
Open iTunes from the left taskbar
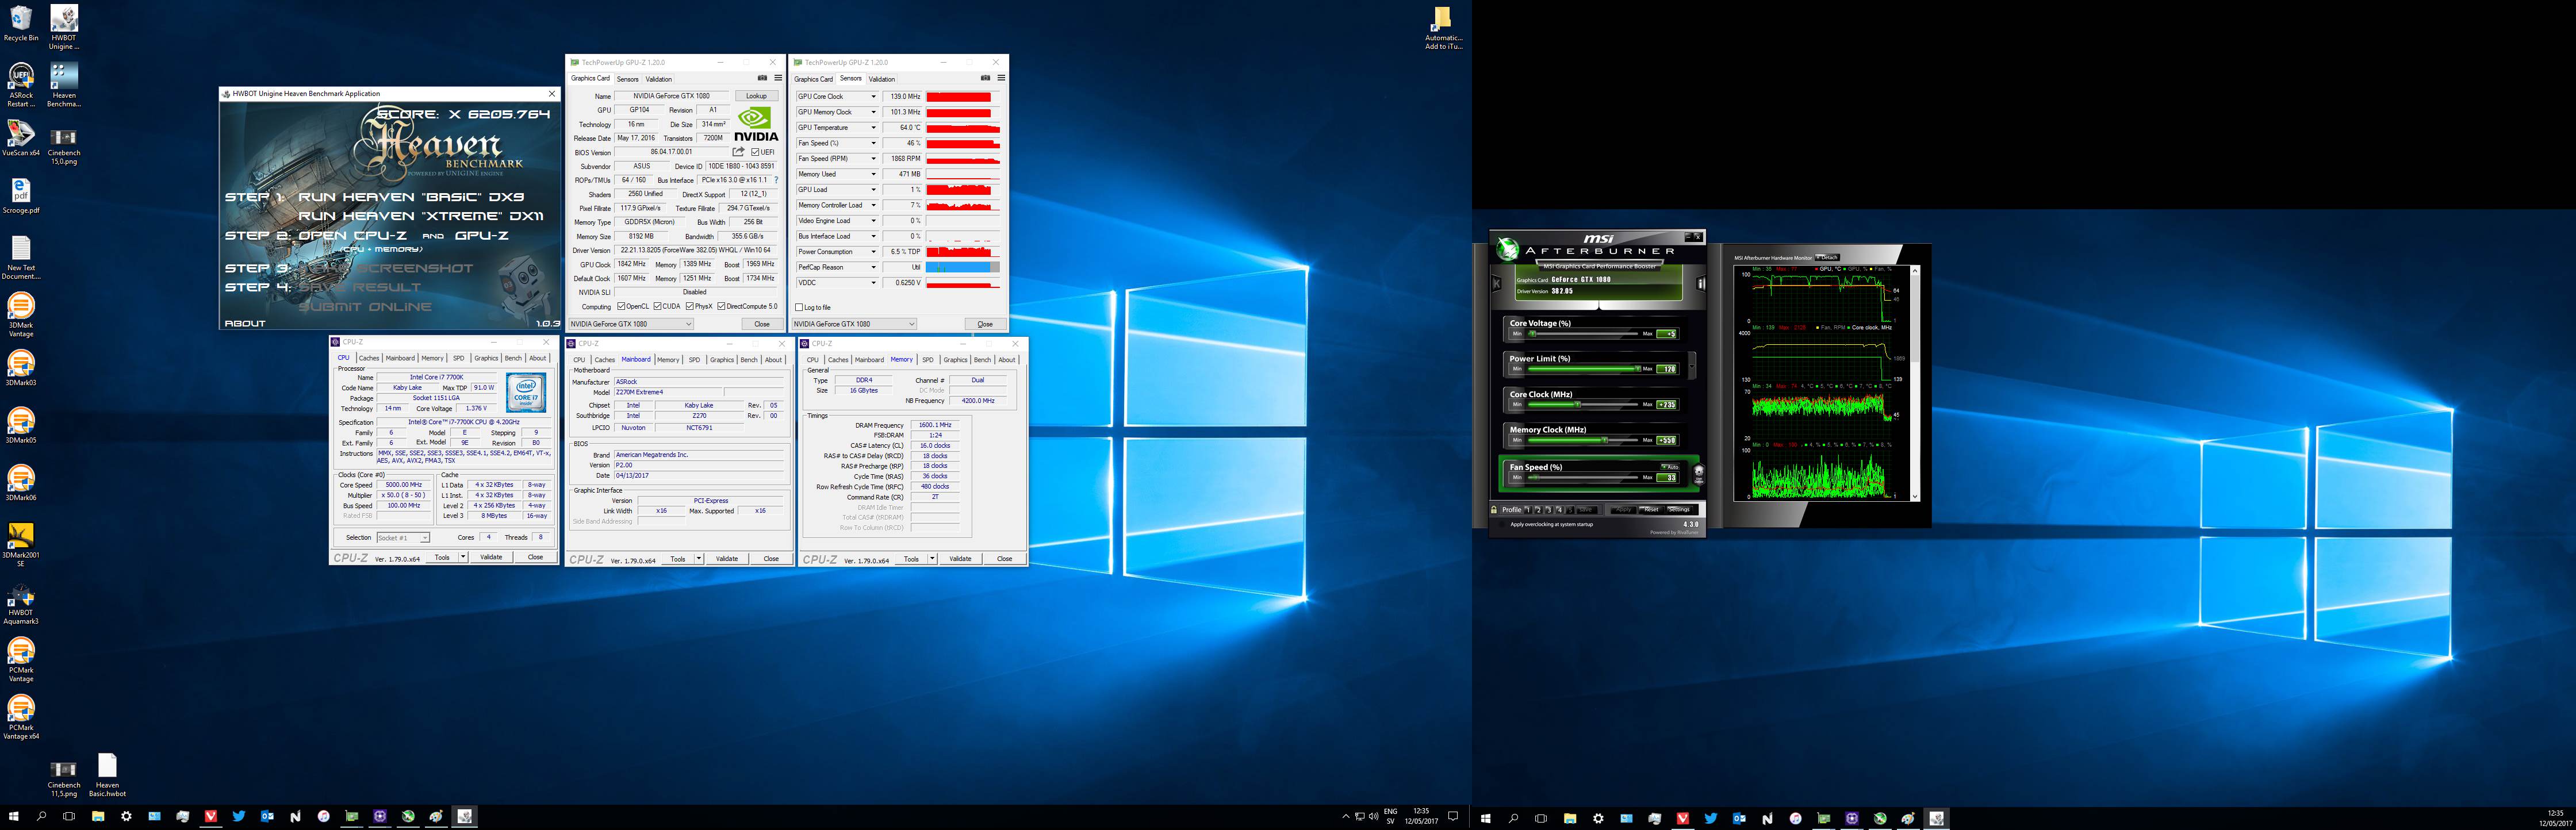(324, 817)
